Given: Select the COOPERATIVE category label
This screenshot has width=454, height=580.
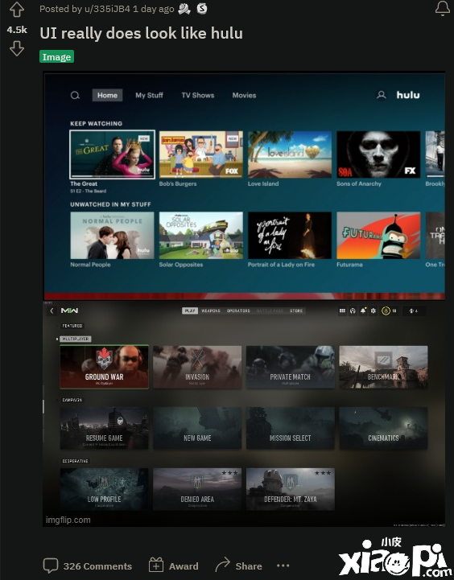Looking at the screenshot, I should pyautogui.click(x=76, y=461).
